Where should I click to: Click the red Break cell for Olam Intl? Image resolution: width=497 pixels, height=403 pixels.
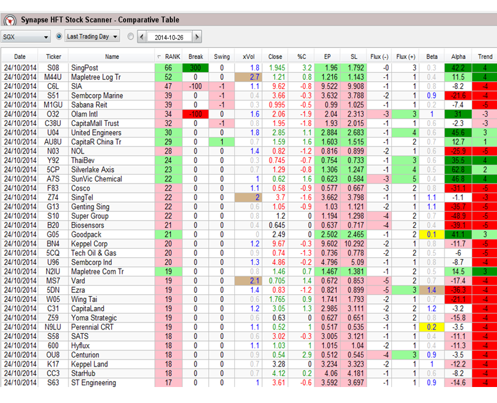195,114
